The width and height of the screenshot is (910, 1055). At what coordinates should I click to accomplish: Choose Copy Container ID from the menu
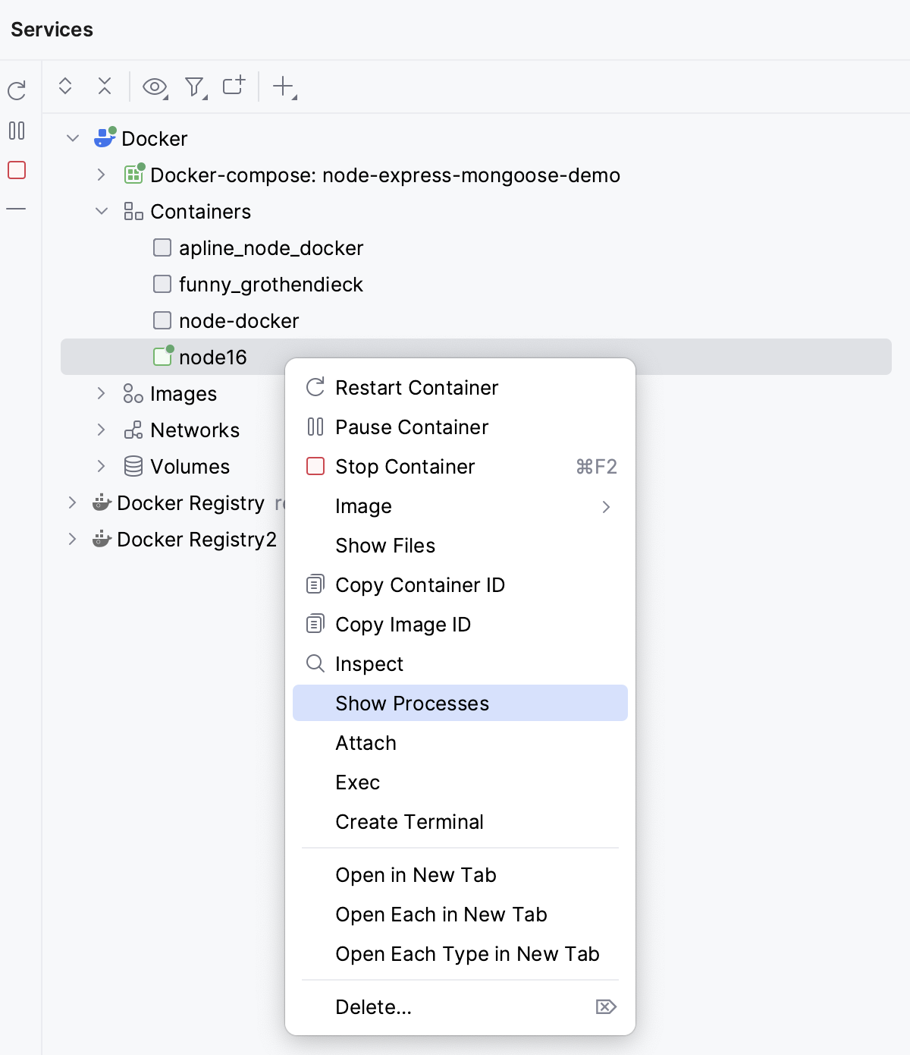pyautogui.click(x=420, y=584)
